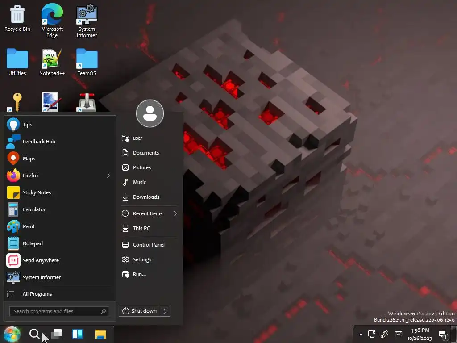Image resolution: width=457 pixels, height=343 pixels.
Task: Open Settings from the Start menu
Action: 149,259
